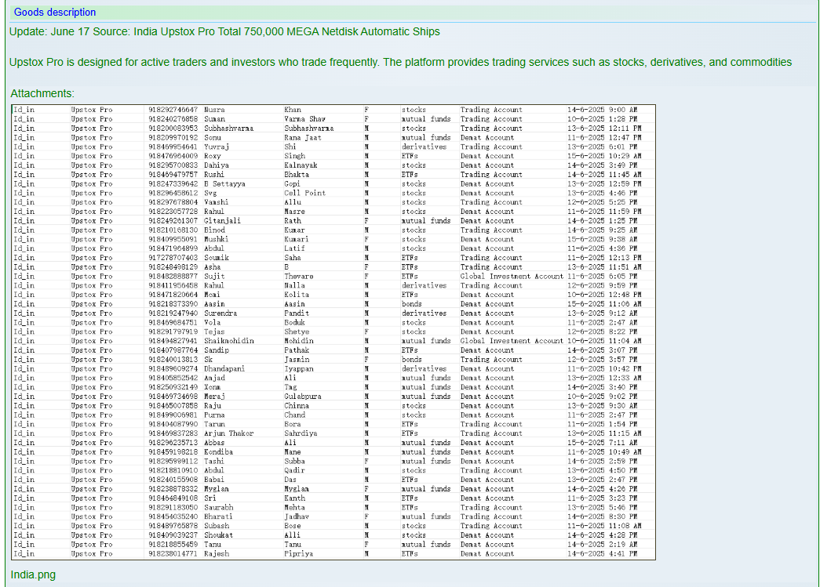Select "Upstox Pro" in the last table row

91,554
